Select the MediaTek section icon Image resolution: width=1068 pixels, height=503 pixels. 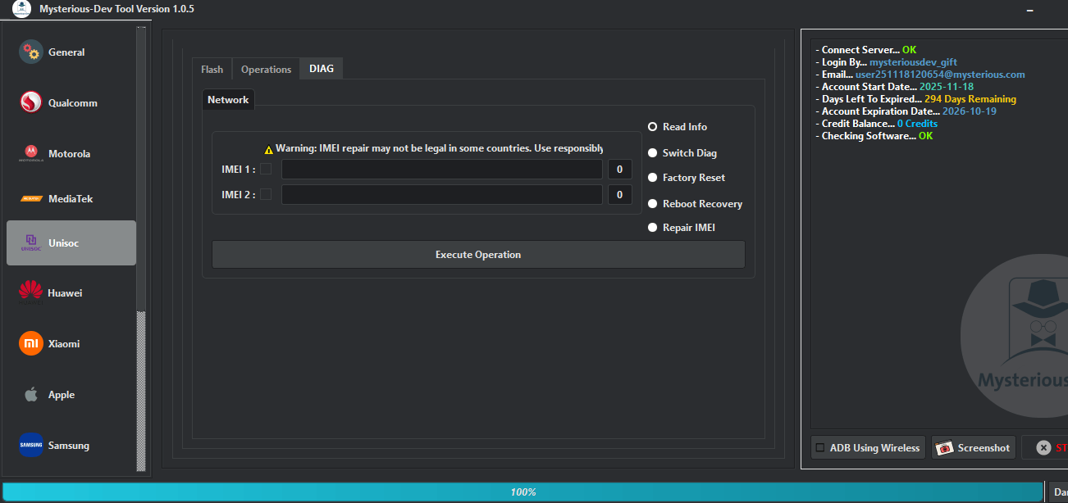pyautogui.click(x=30, y=198)
